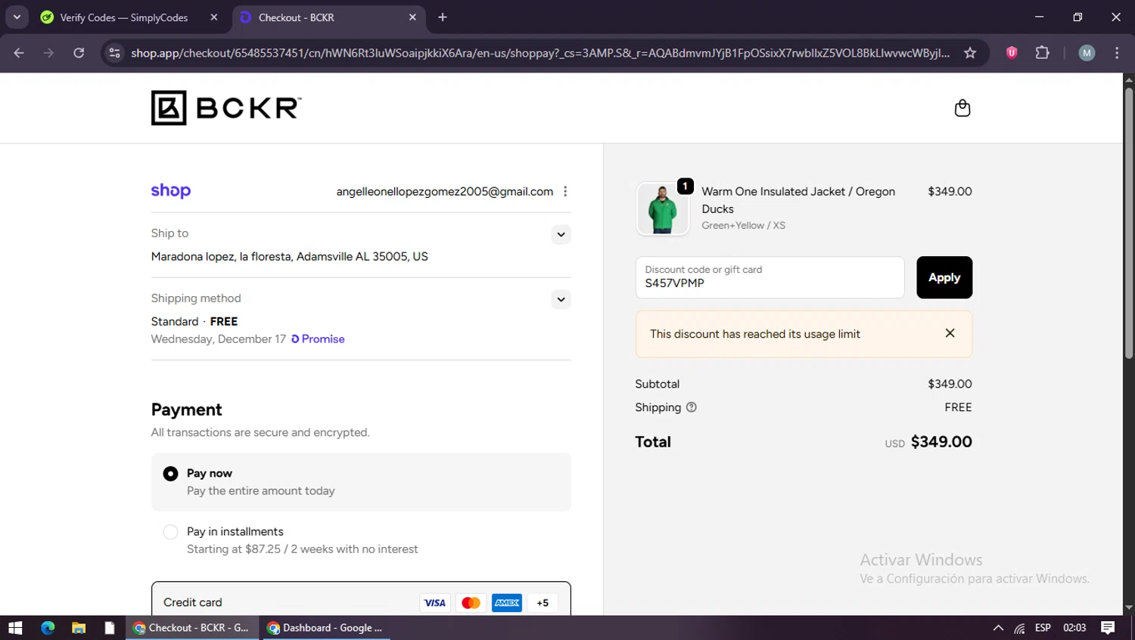
Task: Open the browser Extensions puzzle icon
Action: tap(1043, 53)
